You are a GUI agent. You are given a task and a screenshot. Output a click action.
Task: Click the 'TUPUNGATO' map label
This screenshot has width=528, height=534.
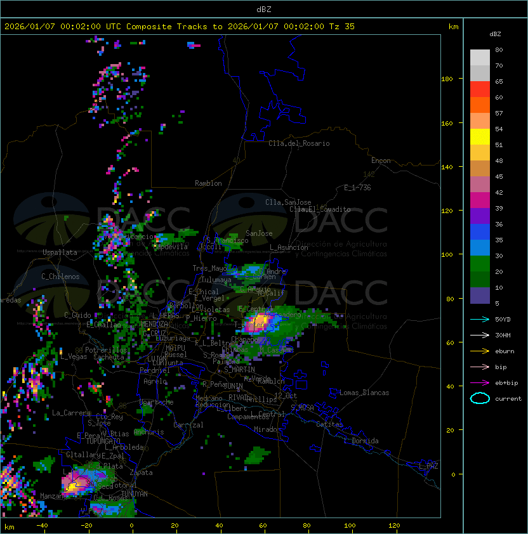(x=103, y=441)
